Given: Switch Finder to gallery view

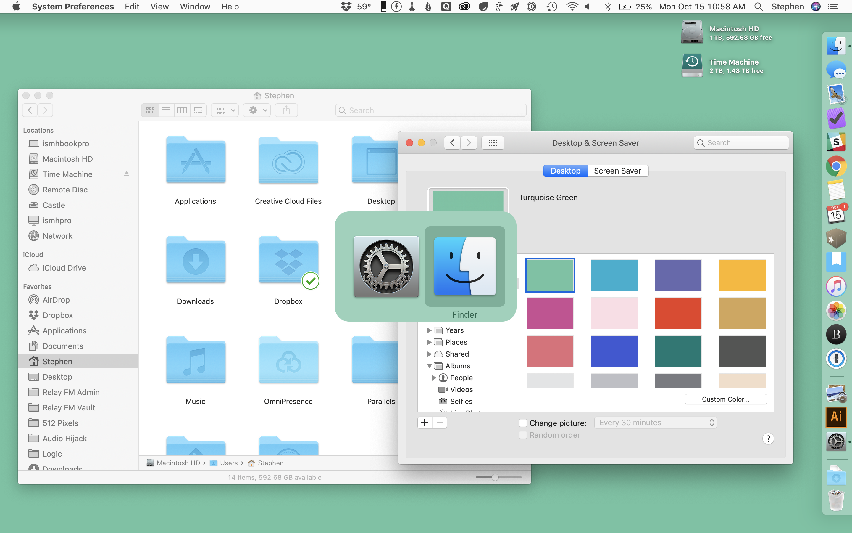Looking at the screenshot, I should pos(198,110).
